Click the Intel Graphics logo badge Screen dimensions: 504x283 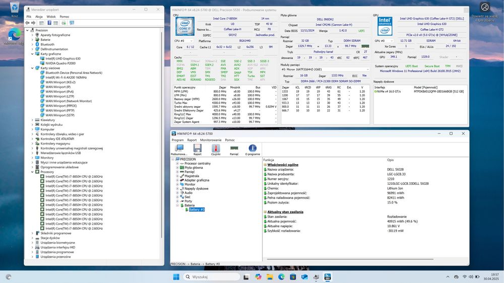(385, 26)
